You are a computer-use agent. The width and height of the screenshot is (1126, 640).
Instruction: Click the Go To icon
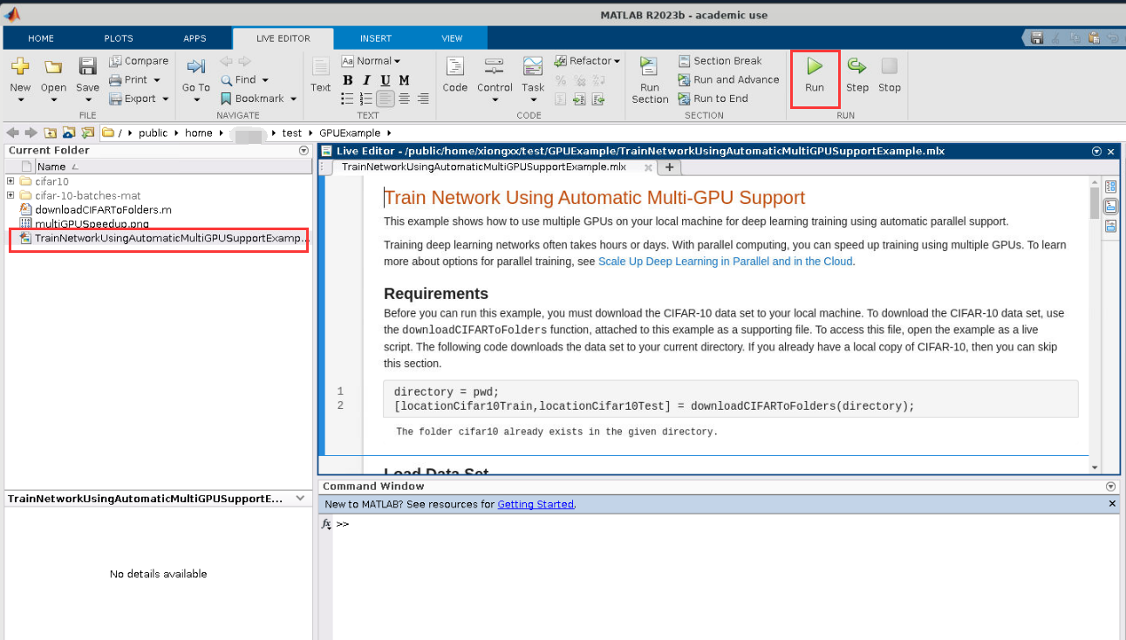195,66
